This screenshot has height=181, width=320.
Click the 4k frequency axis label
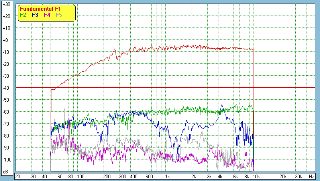point(220,177)
